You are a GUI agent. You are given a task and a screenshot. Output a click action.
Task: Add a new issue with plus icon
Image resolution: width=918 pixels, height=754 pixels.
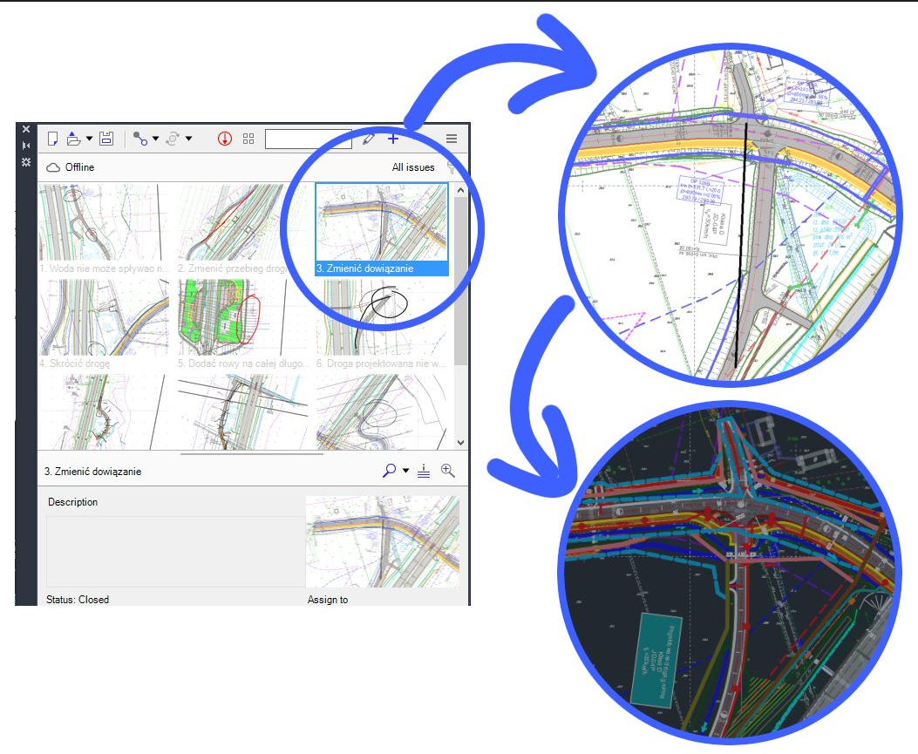point(393,139)
